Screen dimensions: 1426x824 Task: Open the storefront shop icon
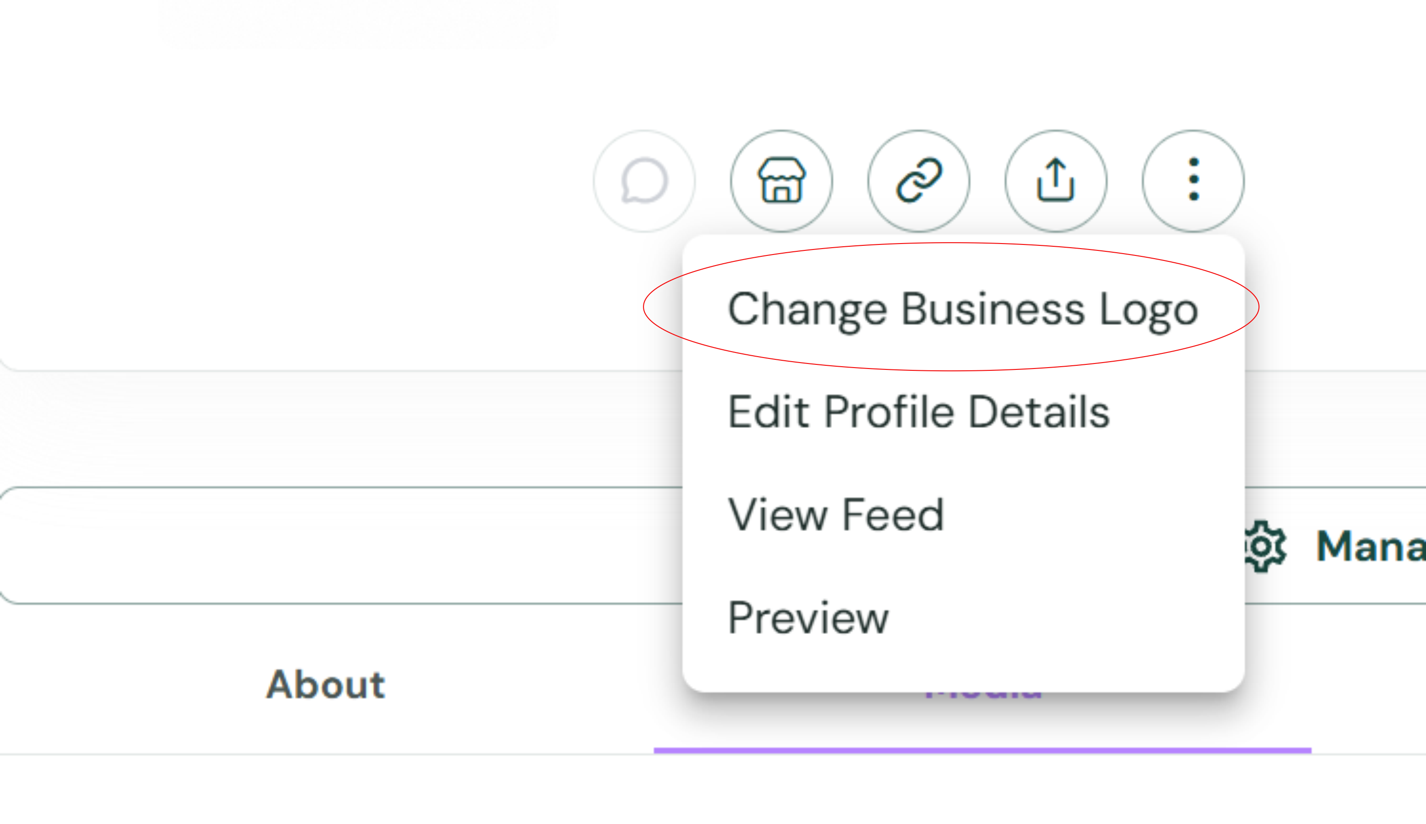pyautogui.click(x=781, y=181)
